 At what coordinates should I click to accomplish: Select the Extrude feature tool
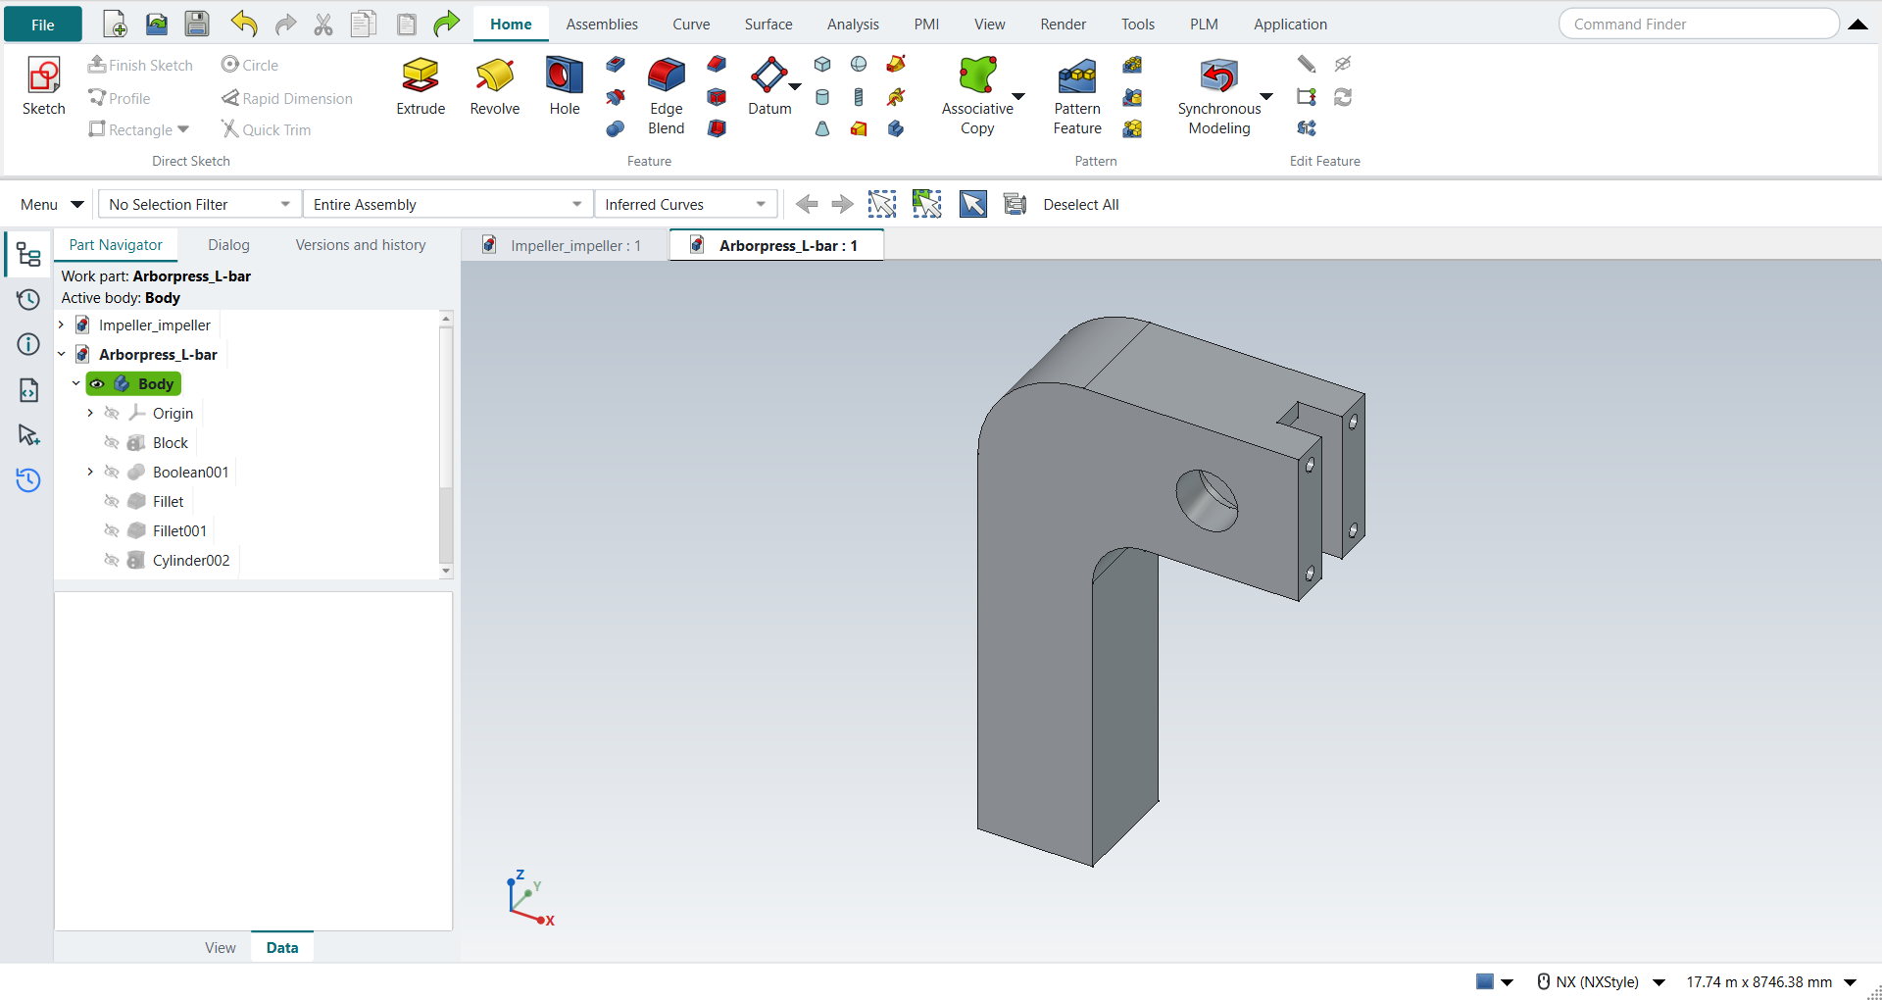pyautogui.click(x=421, y=86)
